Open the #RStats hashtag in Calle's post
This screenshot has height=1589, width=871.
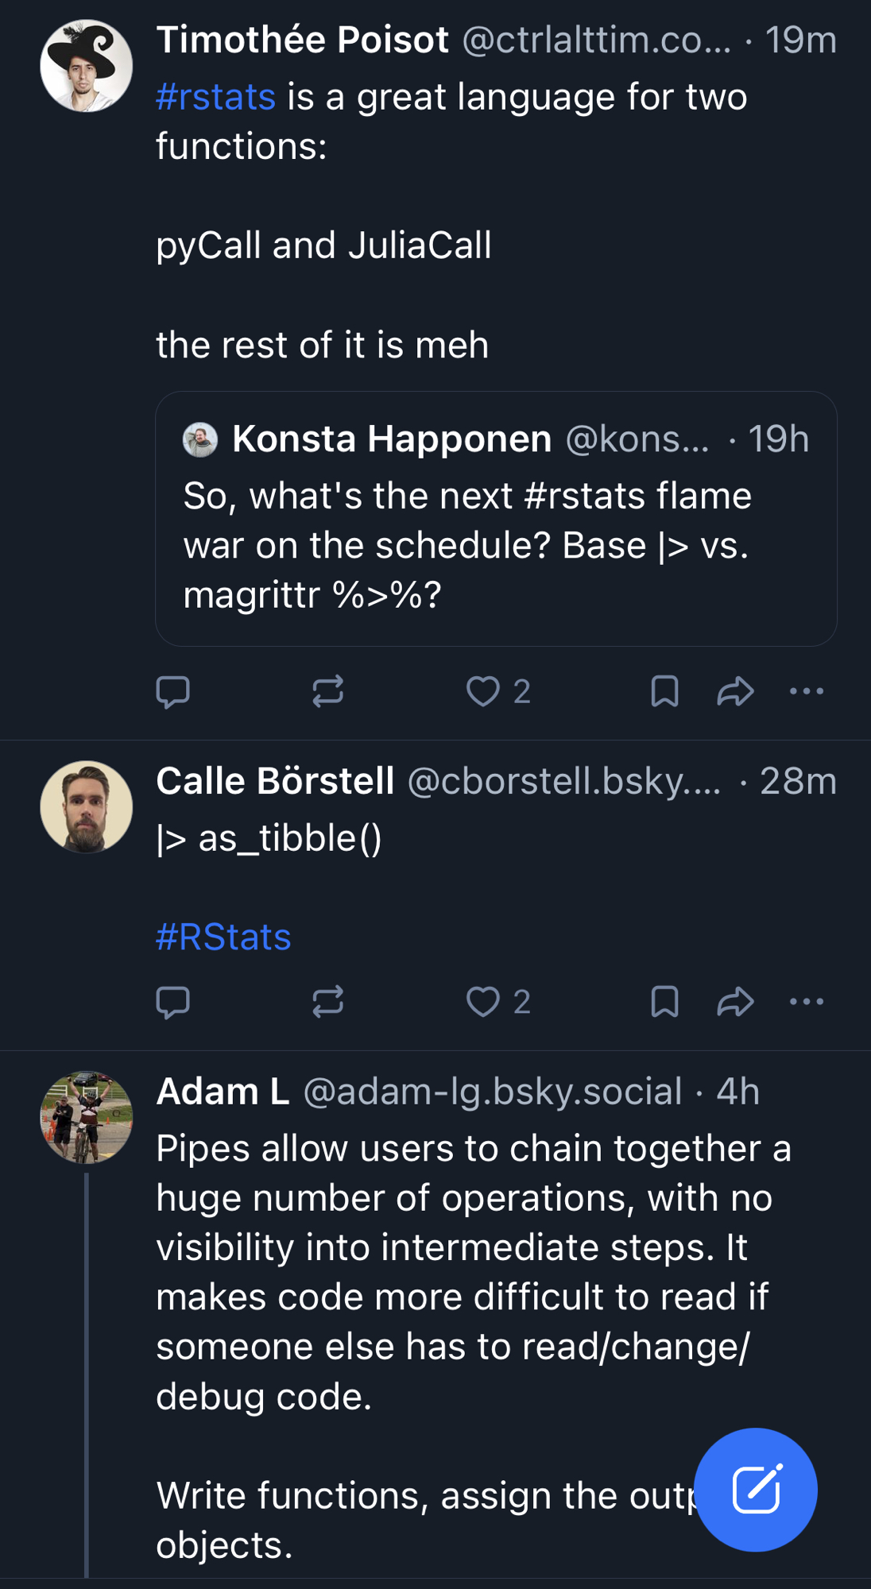223,937
